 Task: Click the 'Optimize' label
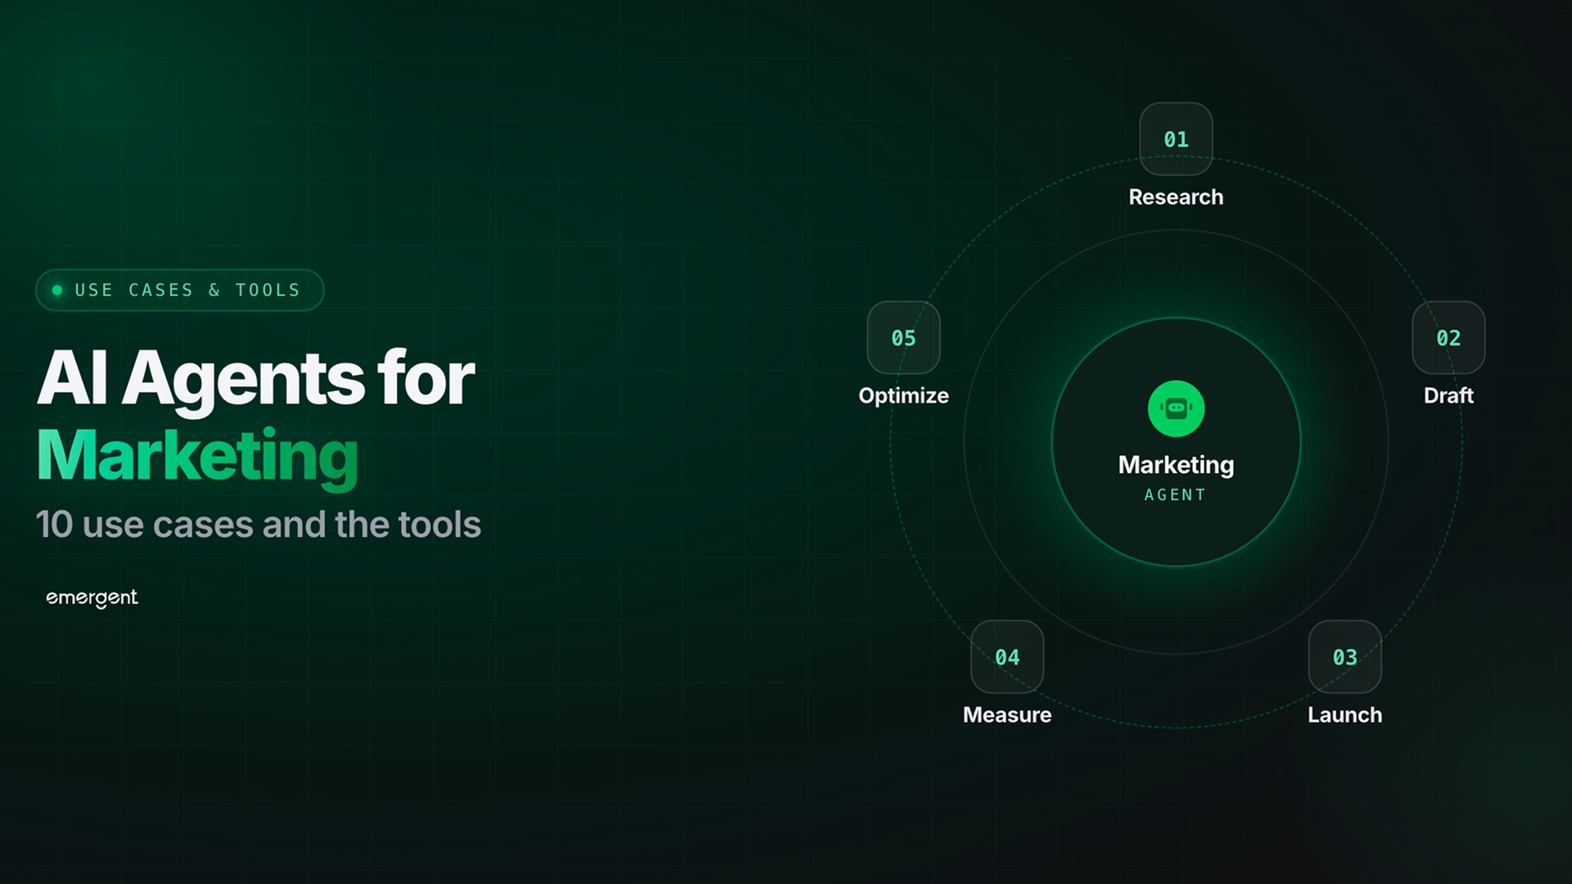pos(903,396)
